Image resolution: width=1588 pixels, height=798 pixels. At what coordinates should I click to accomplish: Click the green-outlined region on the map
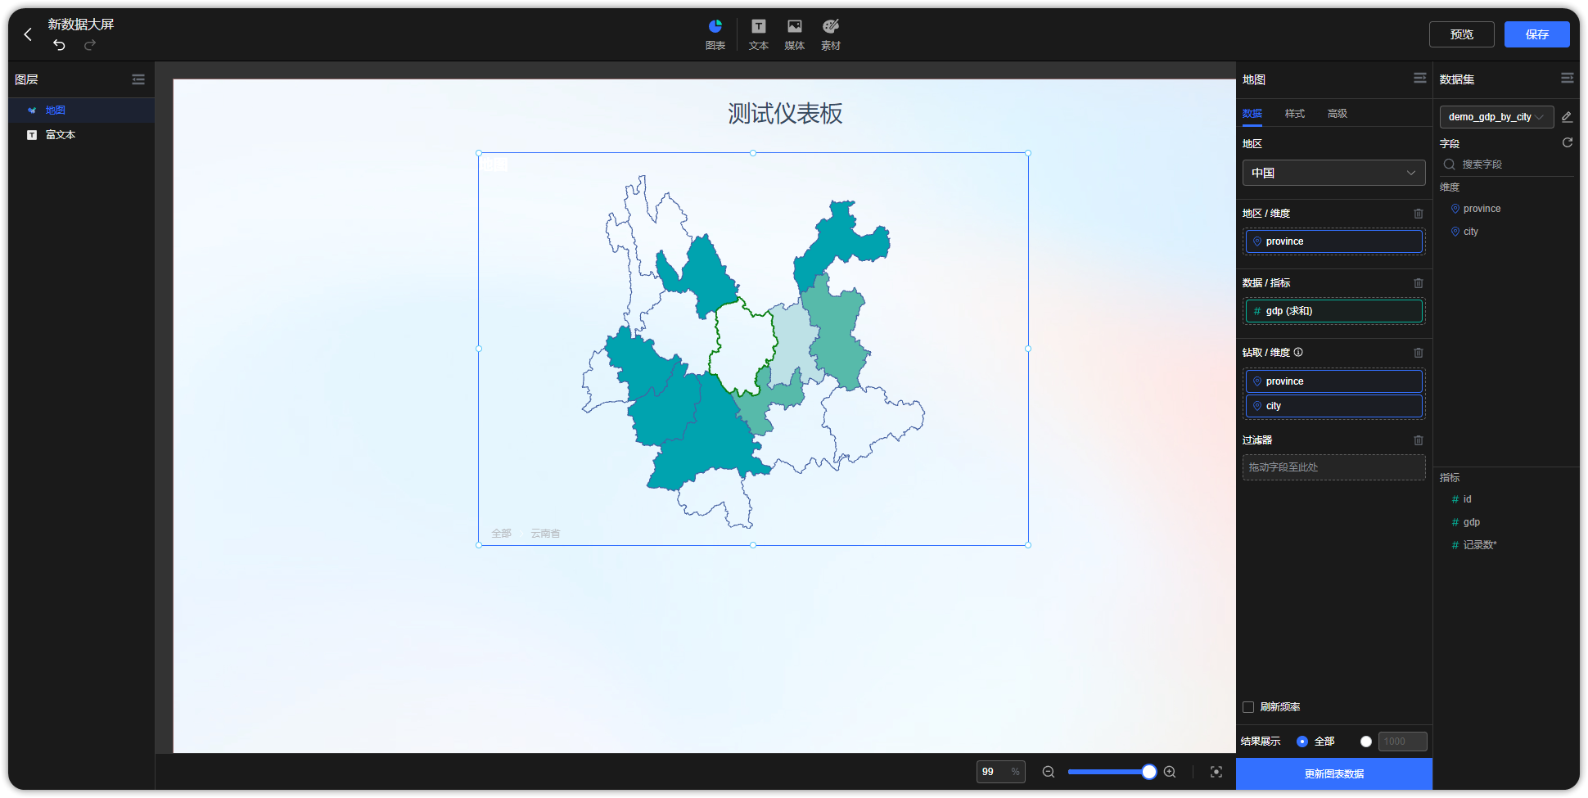pos(743,348)
